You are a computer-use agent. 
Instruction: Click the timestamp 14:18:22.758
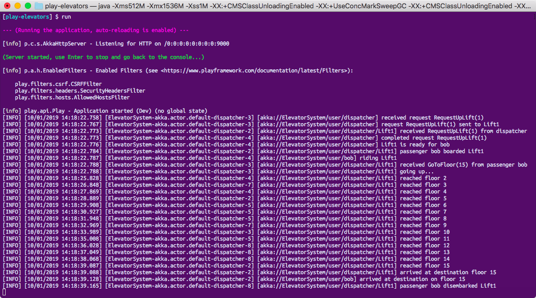[x=81, y=117]
